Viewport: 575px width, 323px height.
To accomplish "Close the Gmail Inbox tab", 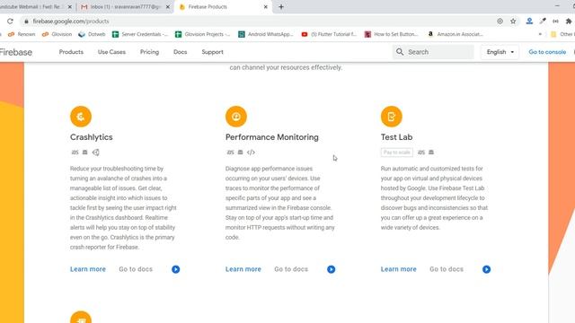I will [x=168, y=6].
